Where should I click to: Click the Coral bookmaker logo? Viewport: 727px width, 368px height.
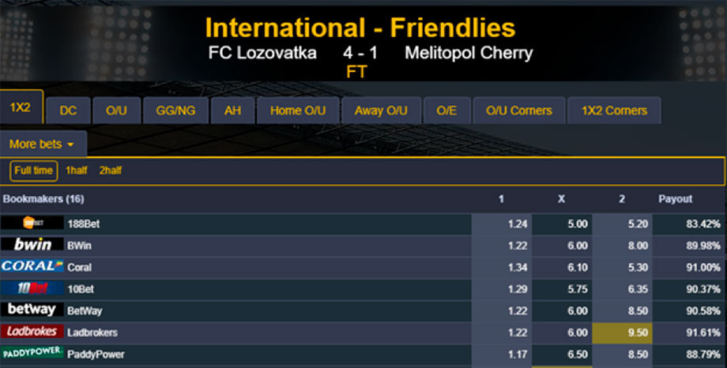32,267
